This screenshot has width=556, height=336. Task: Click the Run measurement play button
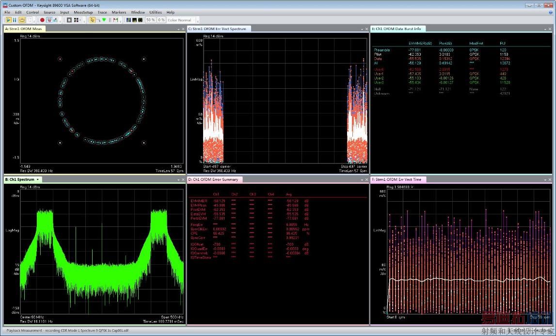9,20
